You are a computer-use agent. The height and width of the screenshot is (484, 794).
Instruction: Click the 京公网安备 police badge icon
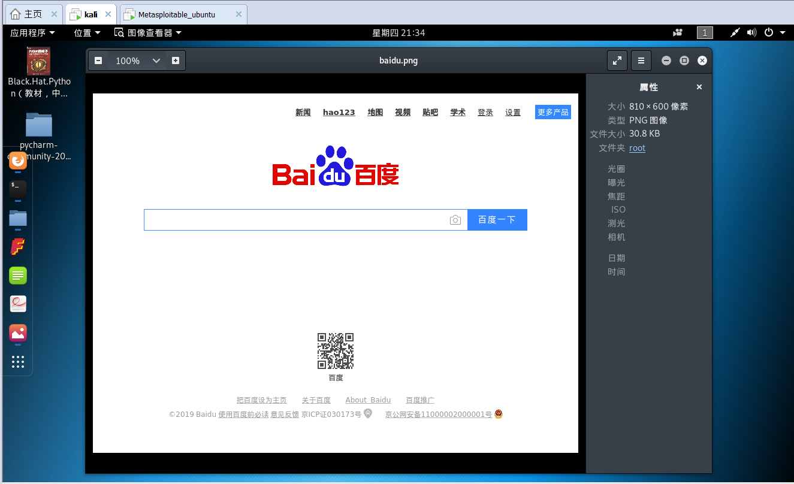point(499,413)
